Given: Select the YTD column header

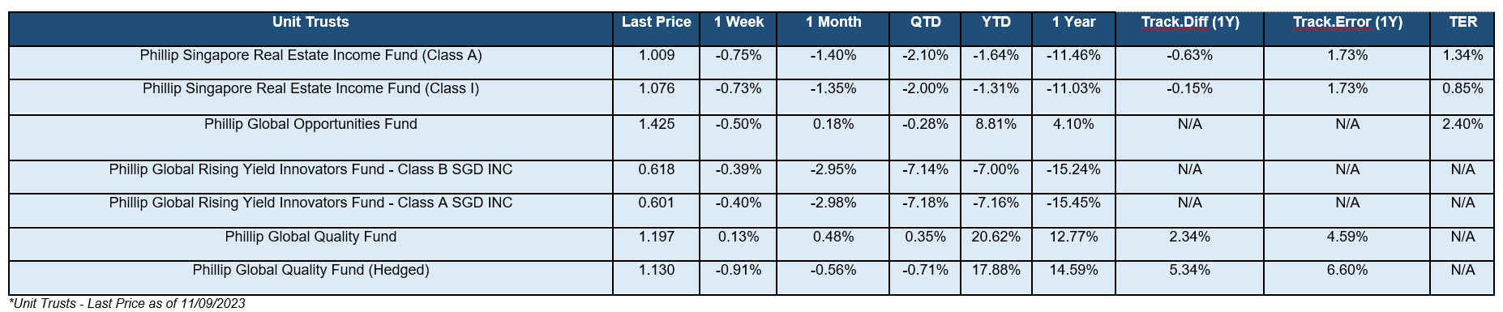Looking at the screenshot, I should (x=996, y=23).
